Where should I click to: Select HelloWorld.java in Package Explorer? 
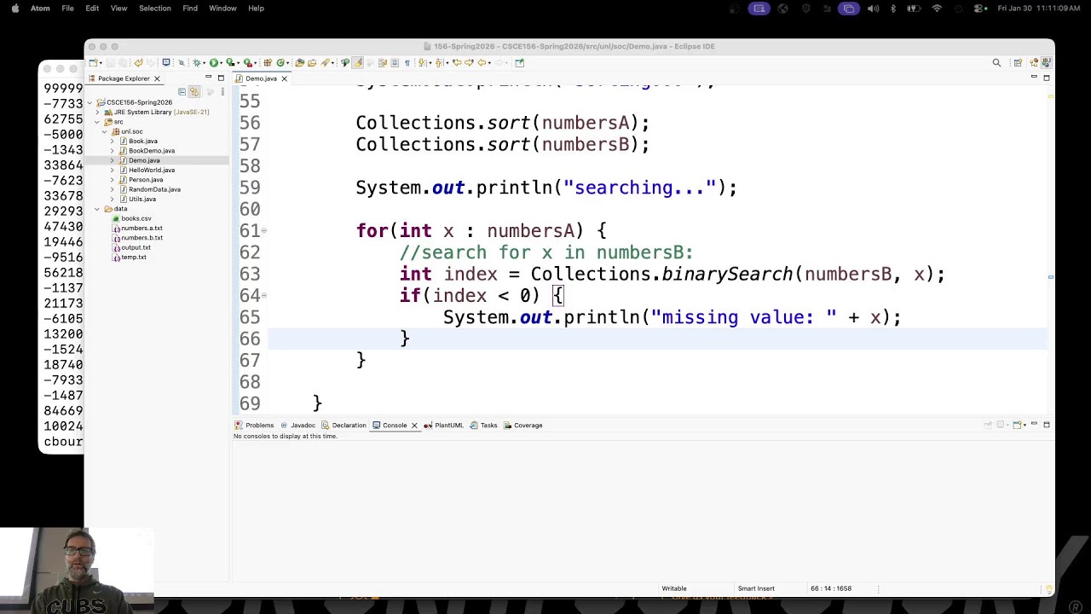pos(152,170)
